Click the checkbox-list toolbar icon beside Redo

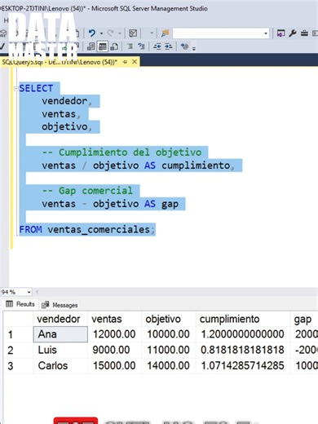tap(133, 33)
